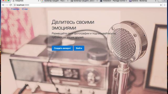Switch to bootstrap-rubygem GitHub tab
Screen dimensions: 168x94
[x=84, y=1]
